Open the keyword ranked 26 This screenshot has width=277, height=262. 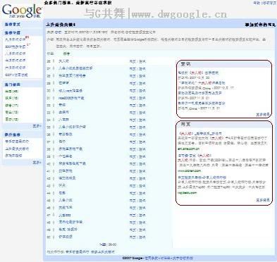click(x=63, y=61)
